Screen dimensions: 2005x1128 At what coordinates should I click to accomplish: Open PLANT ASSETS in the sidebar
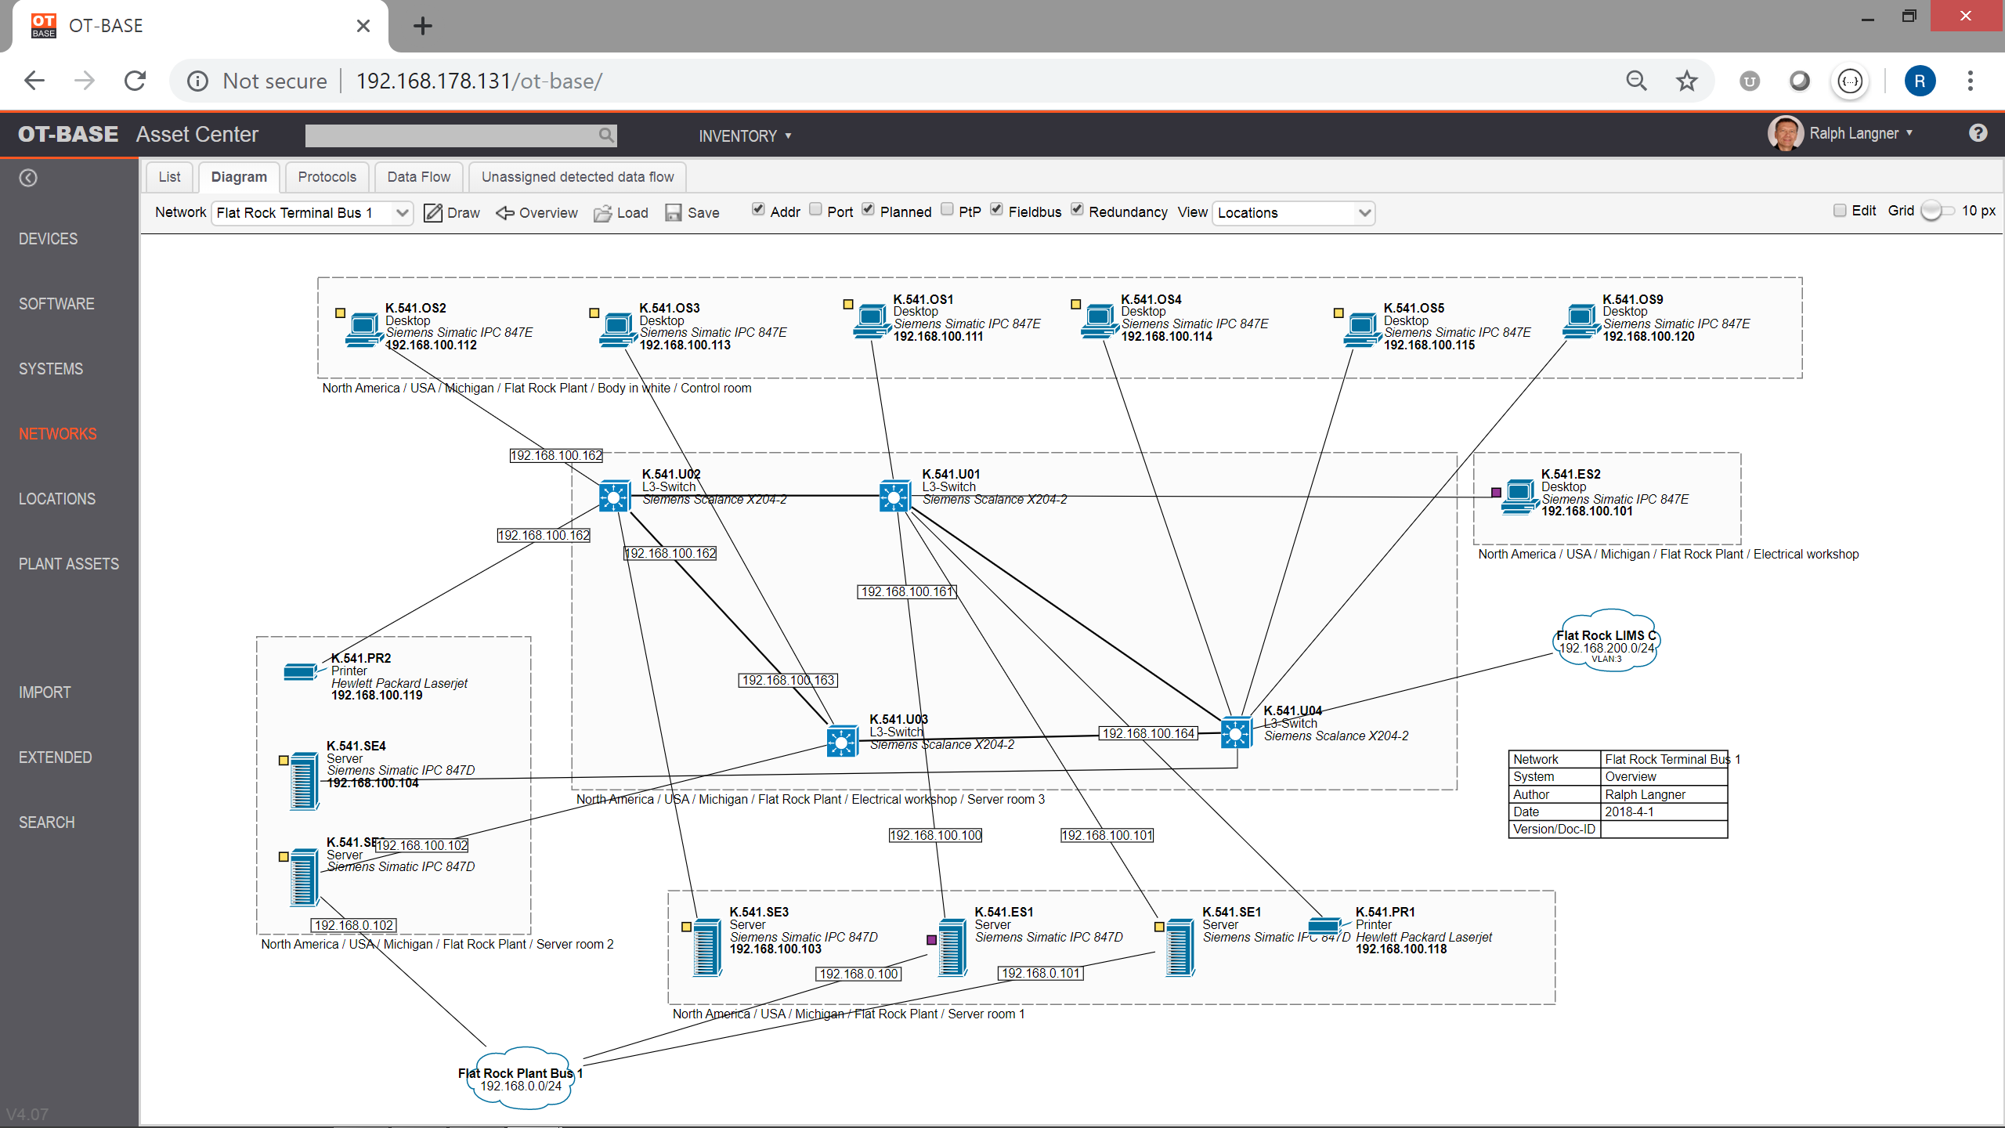point(69,564)
